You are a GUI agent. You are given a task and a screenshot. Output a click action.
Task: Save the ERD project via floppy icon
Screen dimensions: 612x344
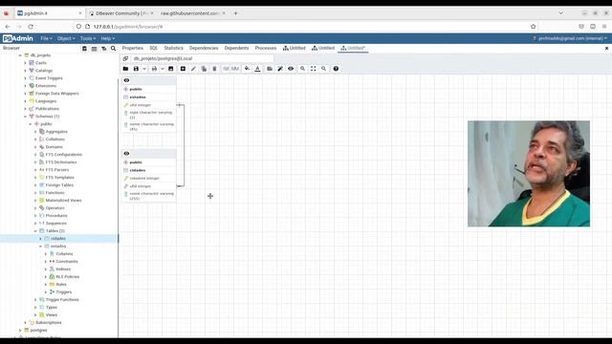[136, 69]
